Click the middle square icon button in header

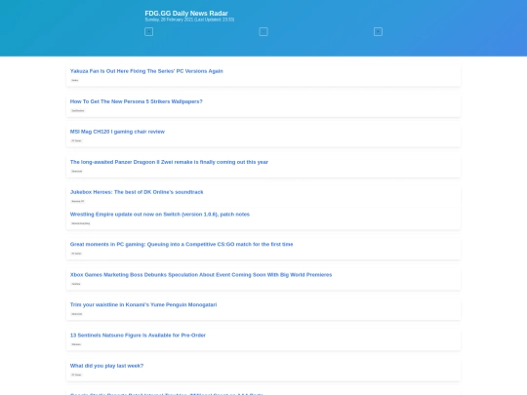click(263, 31)
